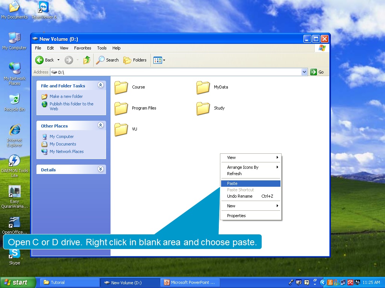Screen dimensions: 385x288
Task: Go to My Computer in Other Places
Action: (62, 136)
